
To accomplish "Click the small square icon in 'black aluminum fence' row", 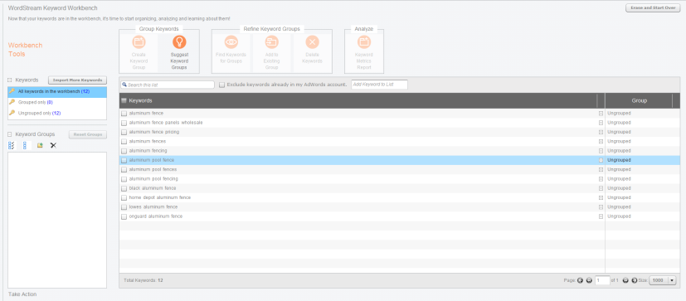I will (601, 188).
